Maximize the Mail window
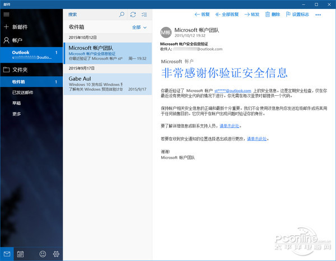 pyautogui.click(x=316, y=4)
